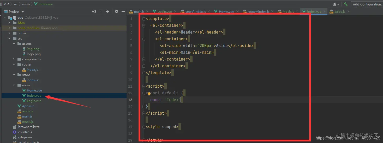This screenshot has height=143, width=383.
Task: Select main.js in the project tree
Action: pos(27,116)
